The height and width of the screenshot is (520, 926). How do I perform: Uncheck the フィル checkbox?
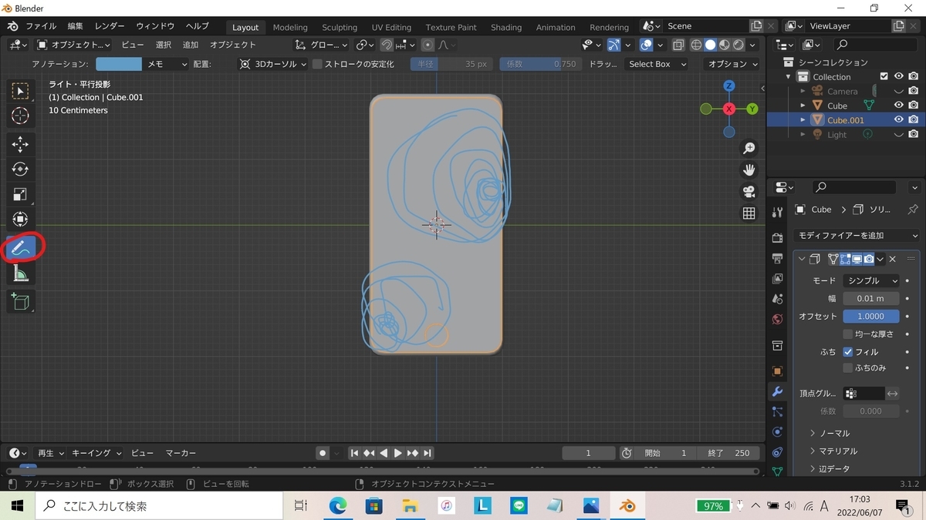pos(848,352)
